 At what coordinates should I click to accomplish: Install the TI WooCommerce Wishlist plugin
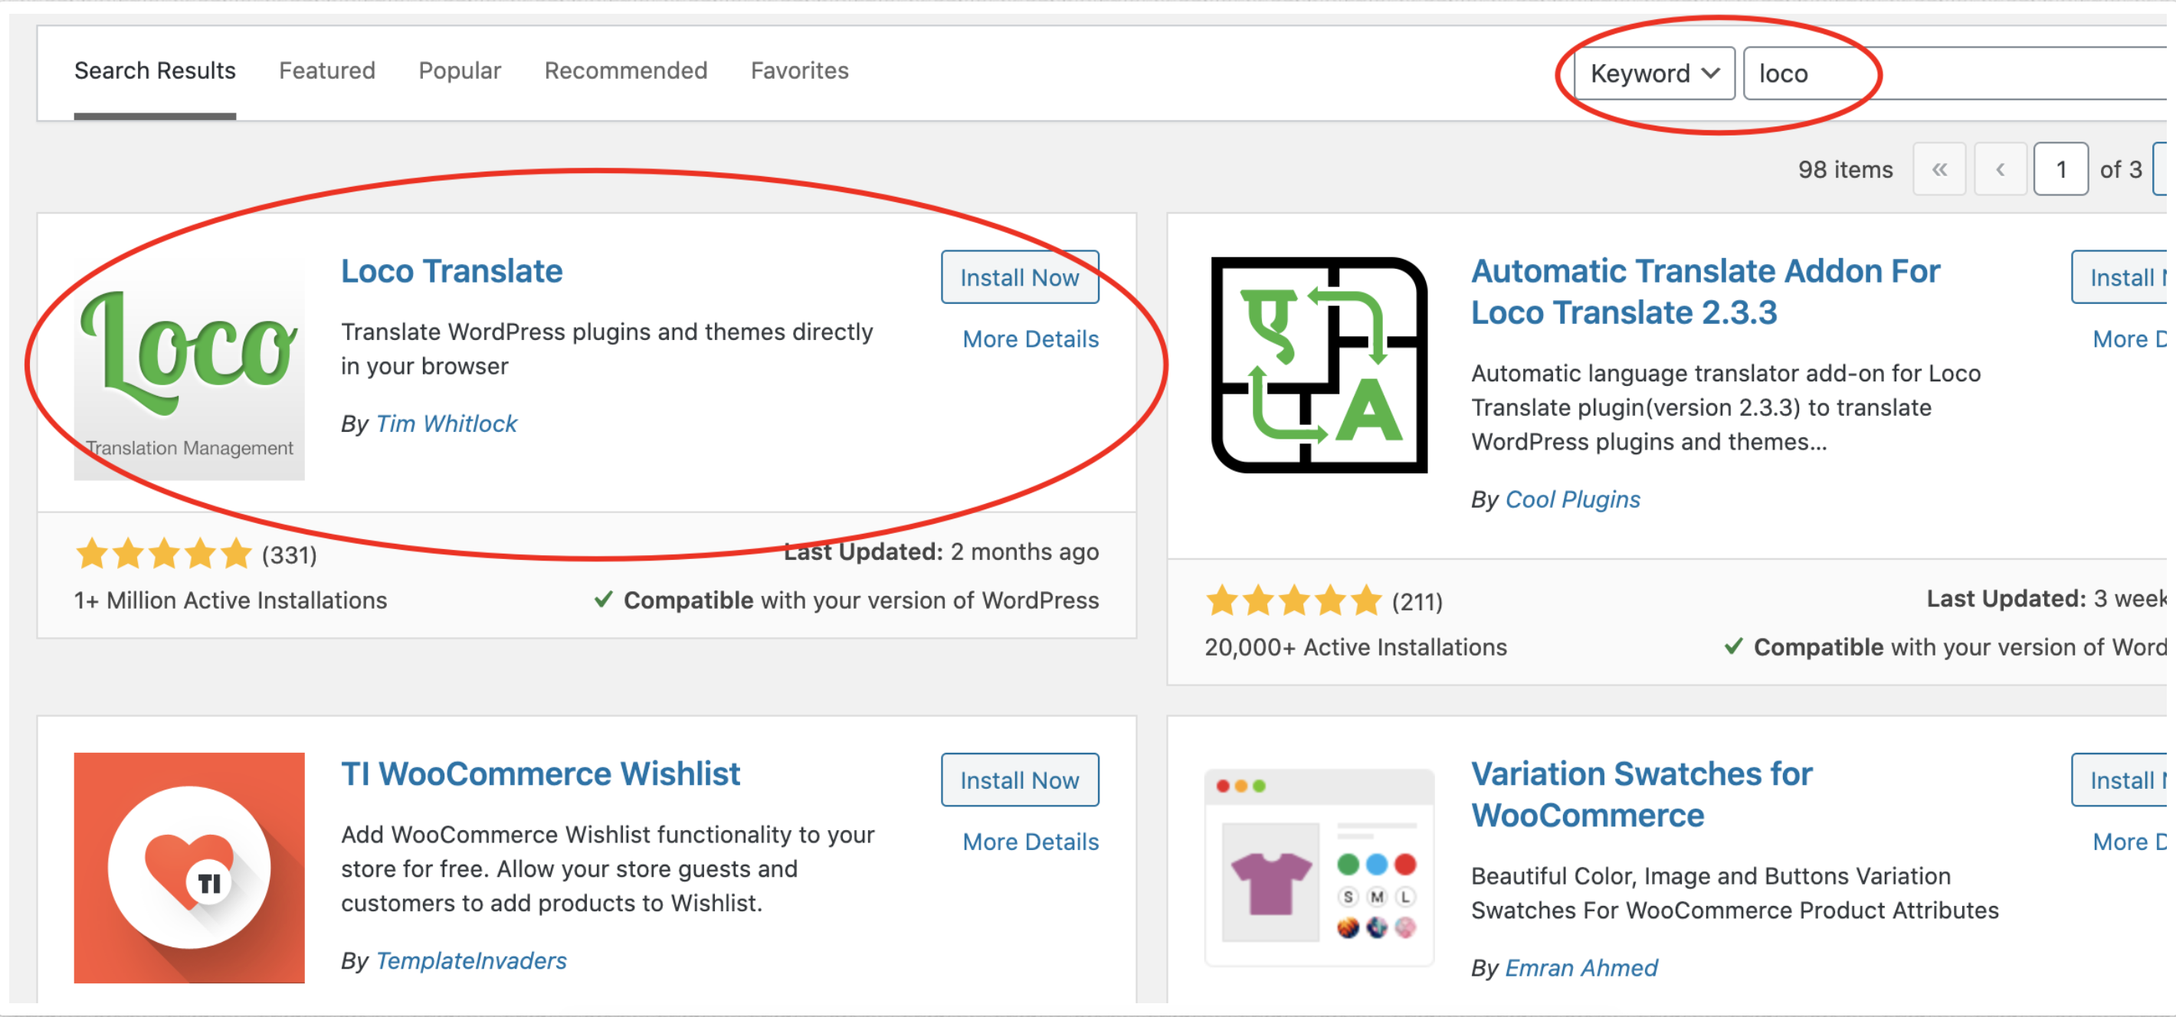[1020, 780]
